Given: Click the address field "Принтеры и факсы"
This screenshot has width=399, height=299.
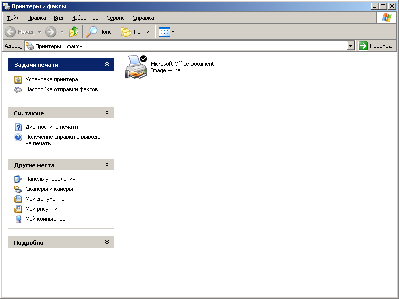Looking at the screenshot, I should [x=186, y=46].
